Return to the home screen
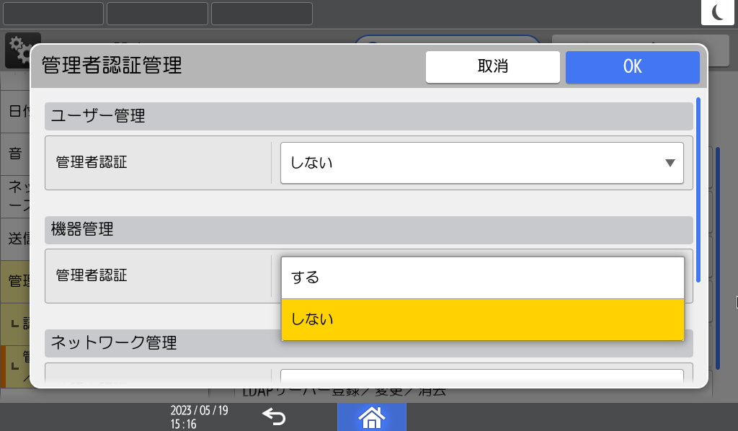The height and width of the screenshot is (431, 738). (372, 417)
